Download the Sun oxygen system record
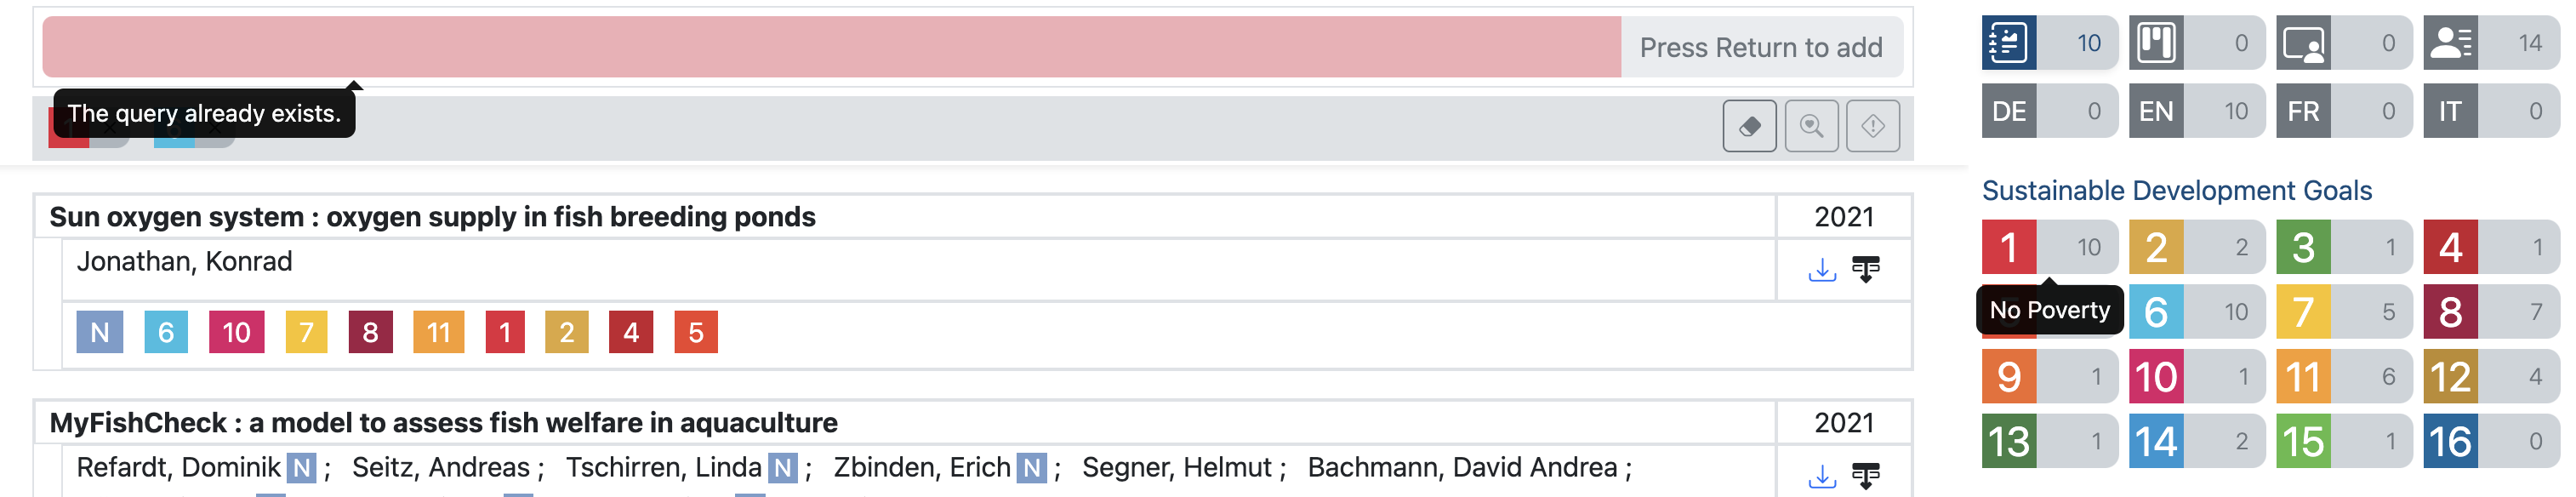Screen dimensions: 2576x497 pos(1825,268)
